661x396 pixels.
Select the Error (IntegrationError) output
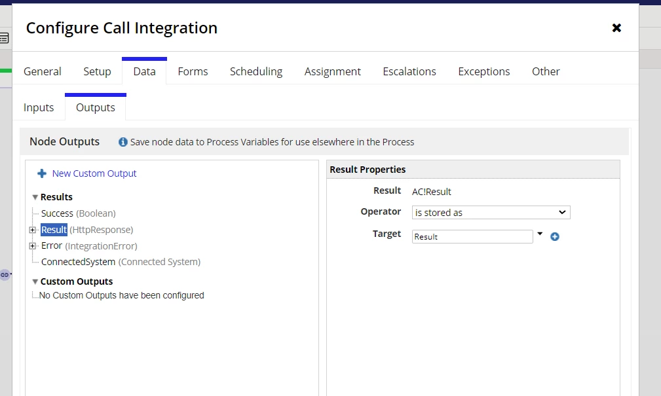click(89, 245)
